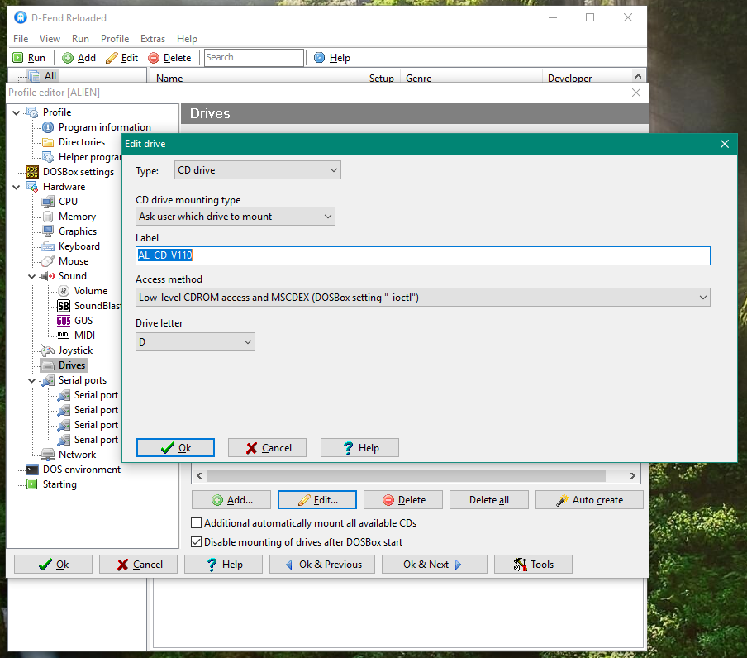Open CD drive mounting type dropdown
This screenshot has height=658, width=747.
coord(236,217)
